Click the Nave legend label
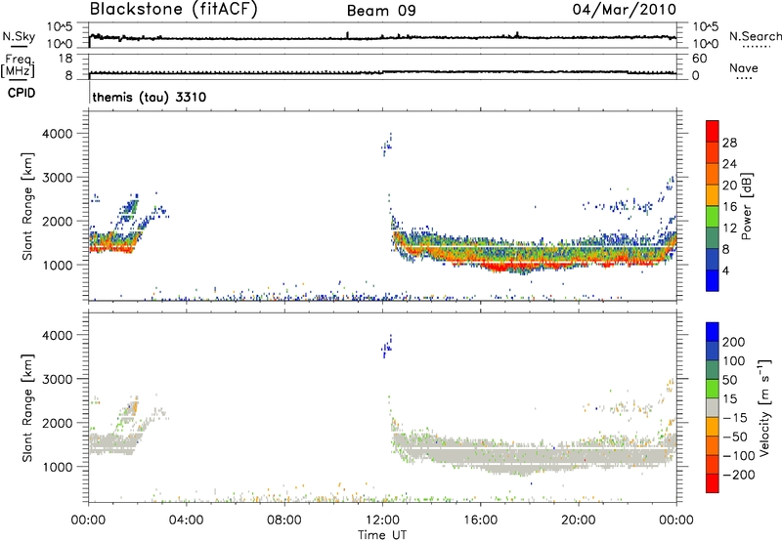The width and height of the screenshot is (782, 541). coord(744,68)
